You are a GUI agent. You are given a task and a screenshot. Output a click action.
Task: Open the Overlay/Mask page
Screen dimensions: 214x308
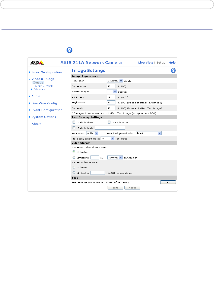tap(43, 86)
